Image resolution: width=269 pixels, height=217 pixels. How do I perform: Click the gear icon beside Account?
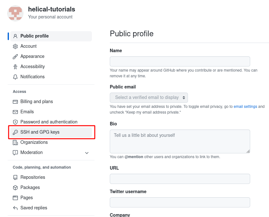[15, 46]
